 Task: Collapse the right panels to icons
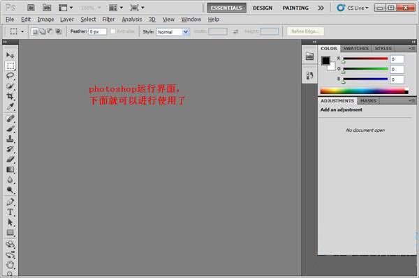click(x=413, y=42)
